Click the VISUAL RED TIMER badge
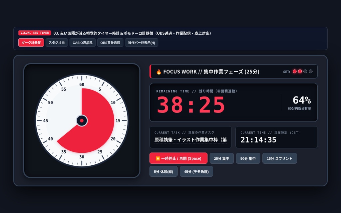Image resolution: width=341 pixels, height=213 pixels. [x=35, y=33]
